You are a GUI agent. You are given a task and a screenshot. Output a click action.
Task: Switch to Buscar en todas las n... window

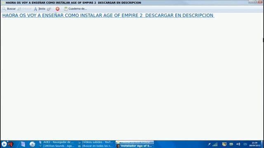tap(96, 146)
